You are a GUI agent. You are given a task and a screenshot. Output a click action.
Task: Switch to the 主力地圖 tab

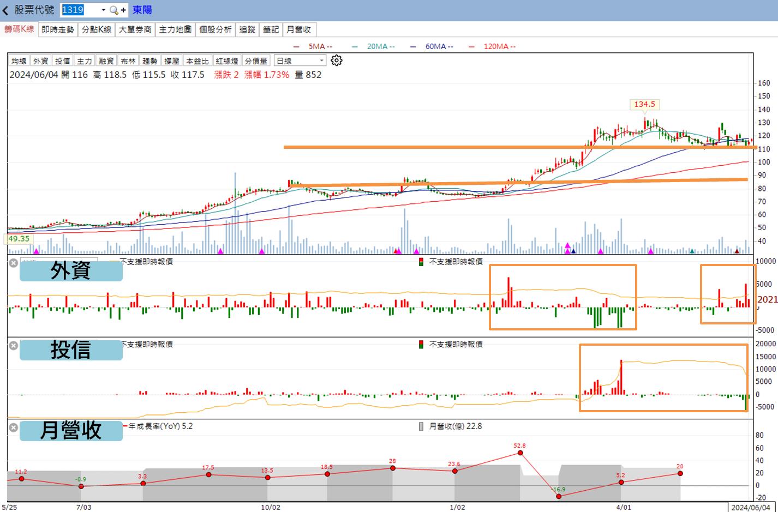pyautogui.click(x=175, y=29)
